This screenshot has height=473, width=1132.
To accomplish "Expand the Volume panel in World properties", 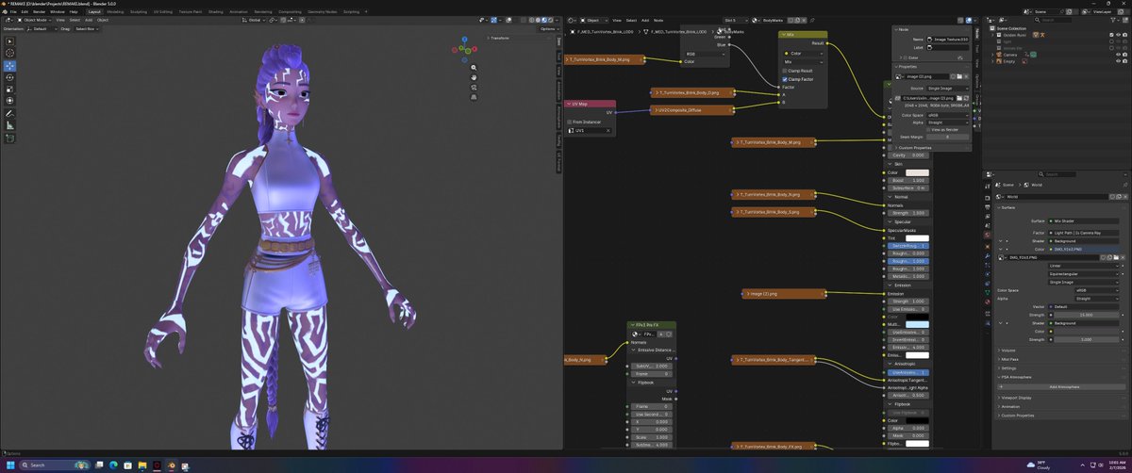I will [x=1007, y=351].
